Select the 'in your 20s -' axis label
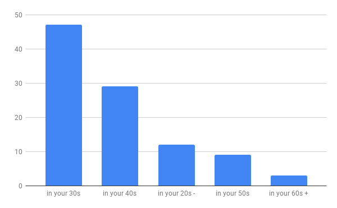Image resolution: width=337 pixels, height=208 pixels. coord(176,193)
